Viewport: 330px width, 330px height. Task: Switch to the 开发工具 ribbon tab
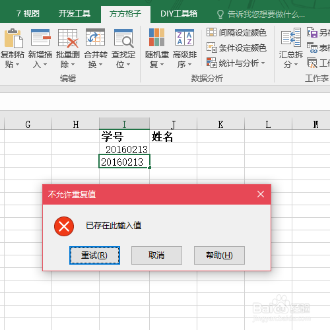[75, 14]
